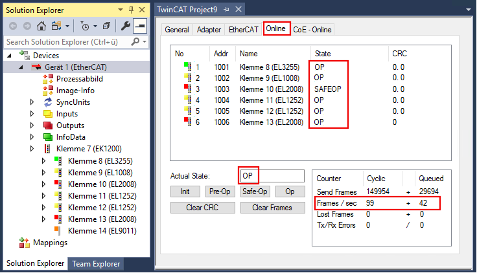The width and height of the screenshot is (477, 273).
Task: Click the SyncUnits icon
Action: pos(48,102)
